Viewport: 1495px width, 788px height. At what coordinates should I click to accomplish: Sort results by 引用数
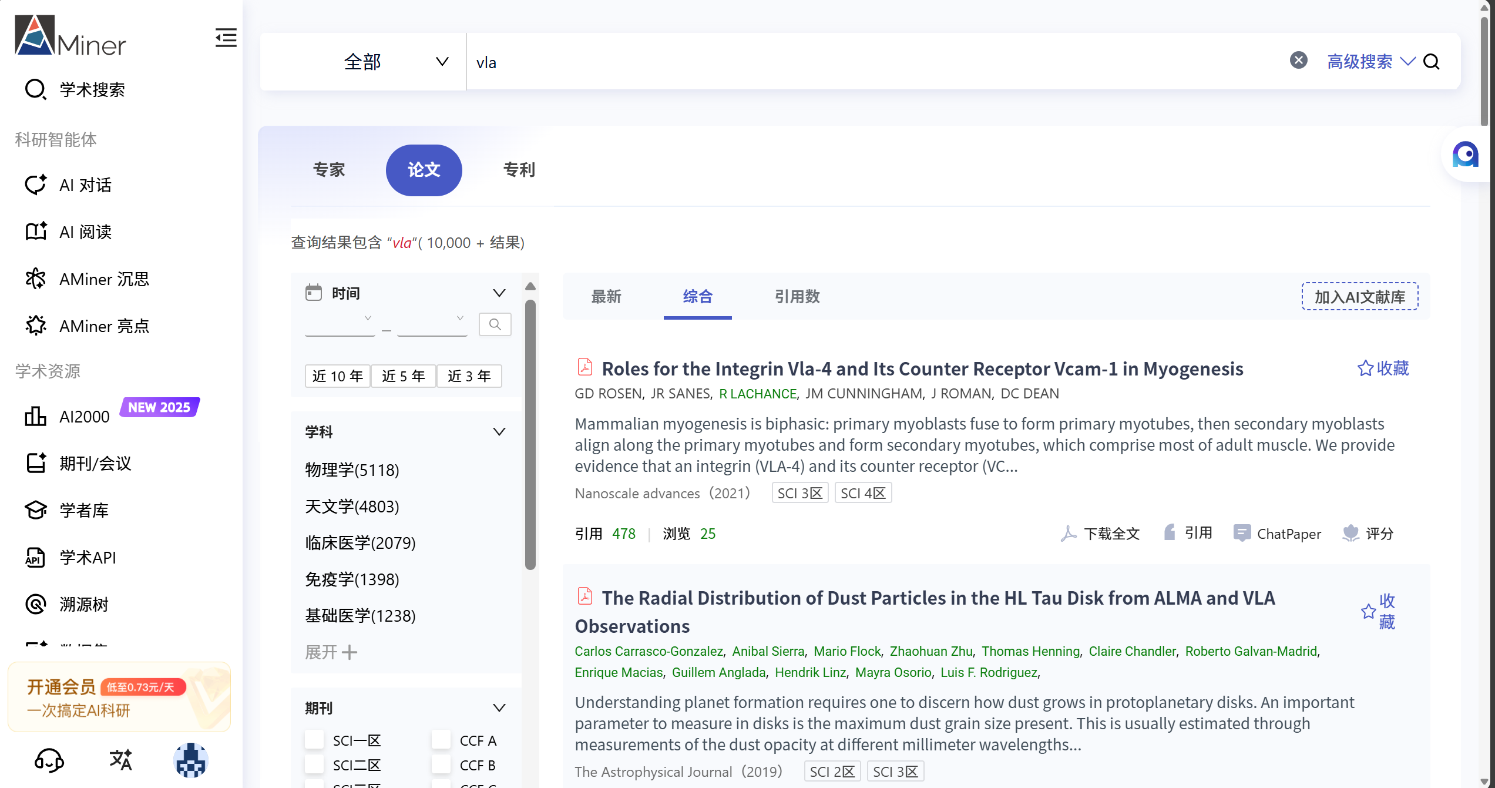pyautogui.click(x=797, y=297)
